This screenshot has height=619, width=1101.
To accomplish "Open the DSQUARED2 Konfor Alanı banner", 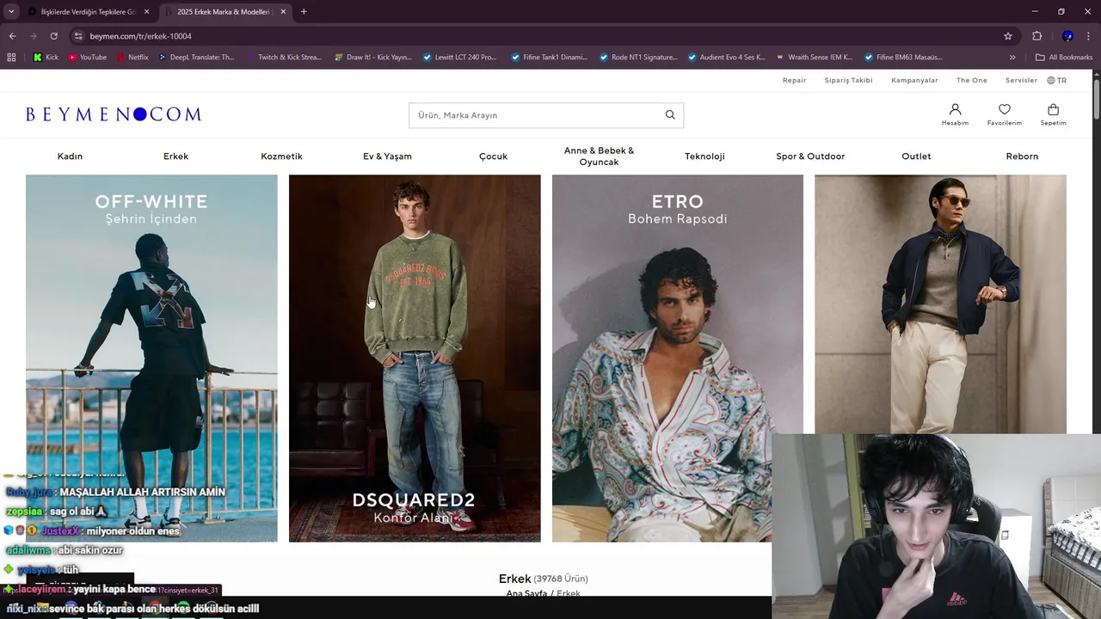I will [x=415, y=359].
